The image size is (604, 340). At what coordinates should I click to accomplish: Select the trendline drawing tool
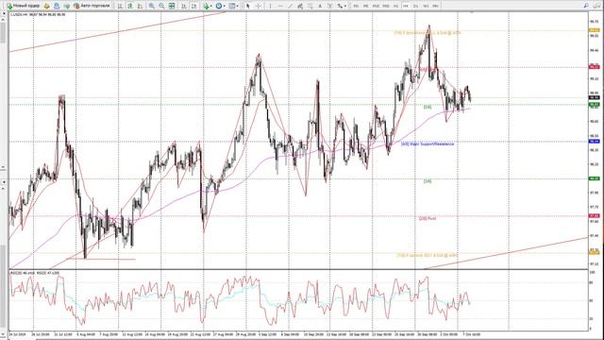tap(290, 6)
